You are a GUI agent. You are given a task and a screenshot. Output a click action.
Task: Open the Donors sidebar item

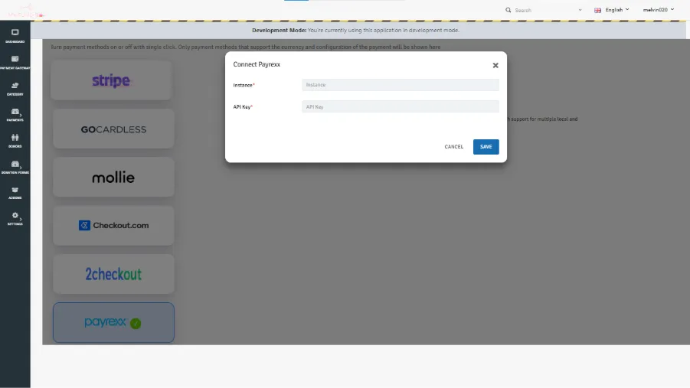pos(15,141)
